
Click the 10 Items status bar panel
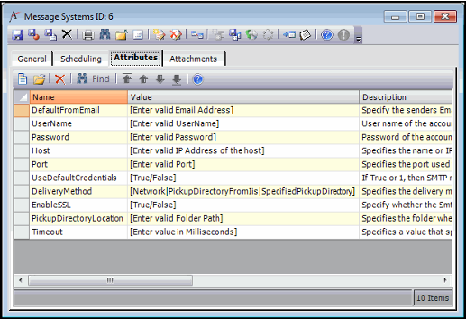433,298
